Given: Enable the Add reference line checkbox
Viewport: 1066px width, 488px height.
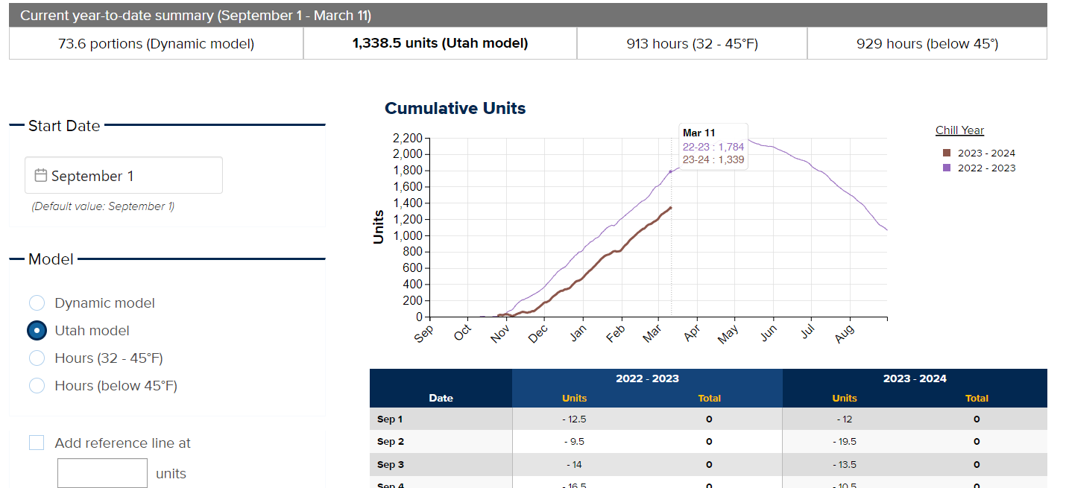Looking at the screenshot, I should point(37,443).
